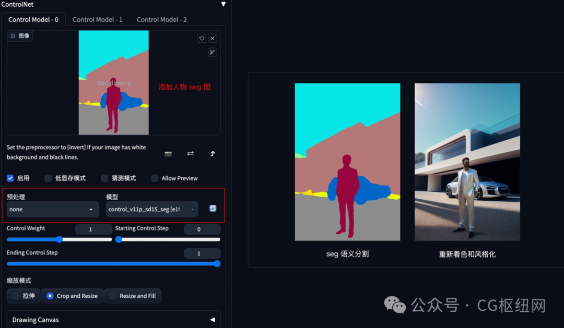
Task: Select Crop and Resize mode
Action: pyautogui.click(x=72, y=296)
